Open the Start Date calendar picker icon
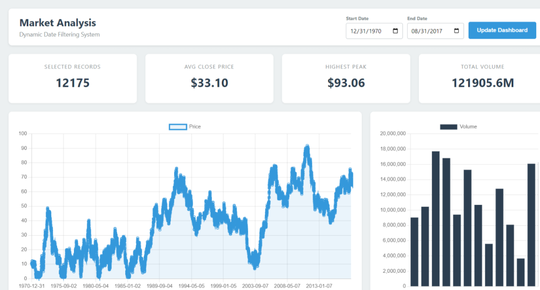Screen dimensions: 540x290 [395, 31]
